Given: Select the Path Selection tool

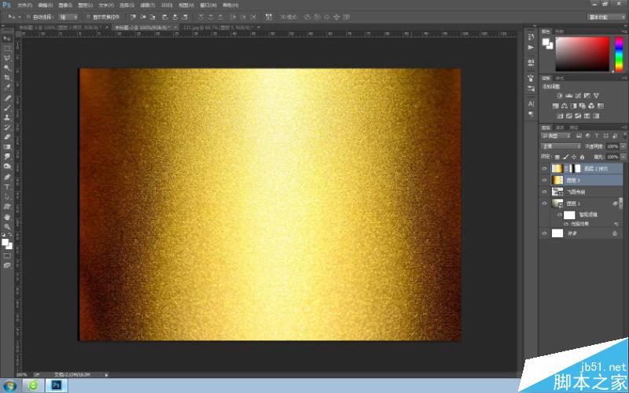Looking at the screenshot, I should pos(7,196).
